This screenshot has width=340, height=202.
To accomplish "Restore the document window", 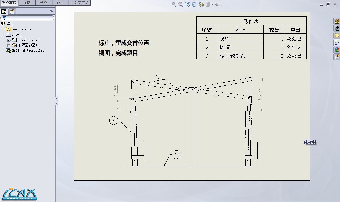I will [x=328, y=4].
